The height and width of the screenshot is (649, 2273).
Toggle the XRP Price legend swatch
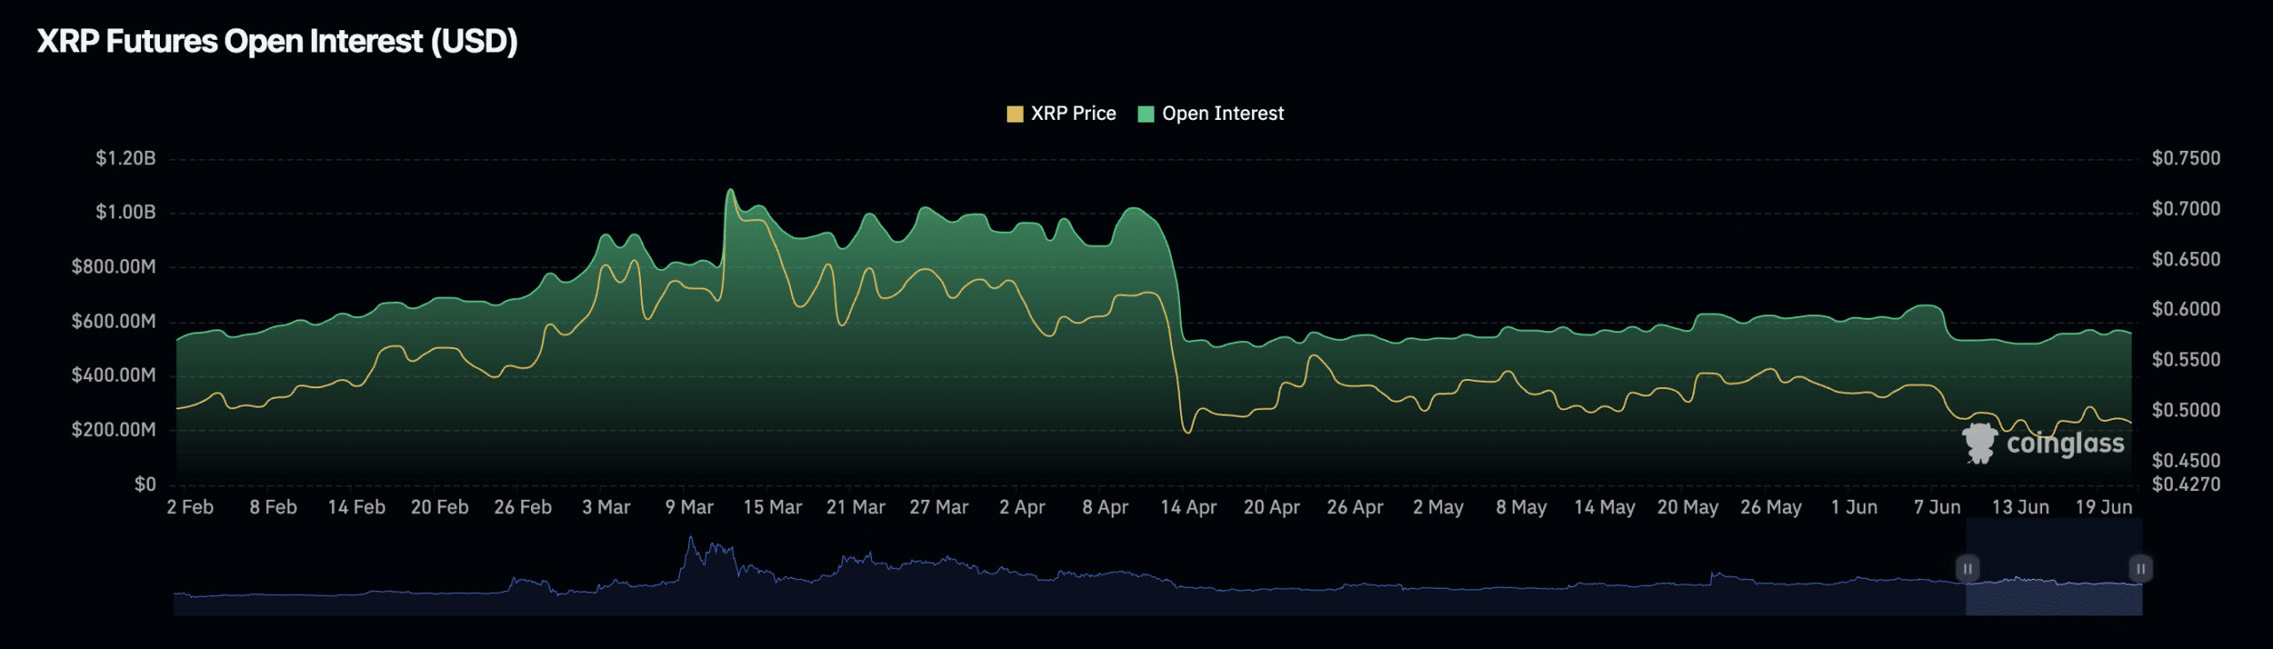[x=1015, y=114]
